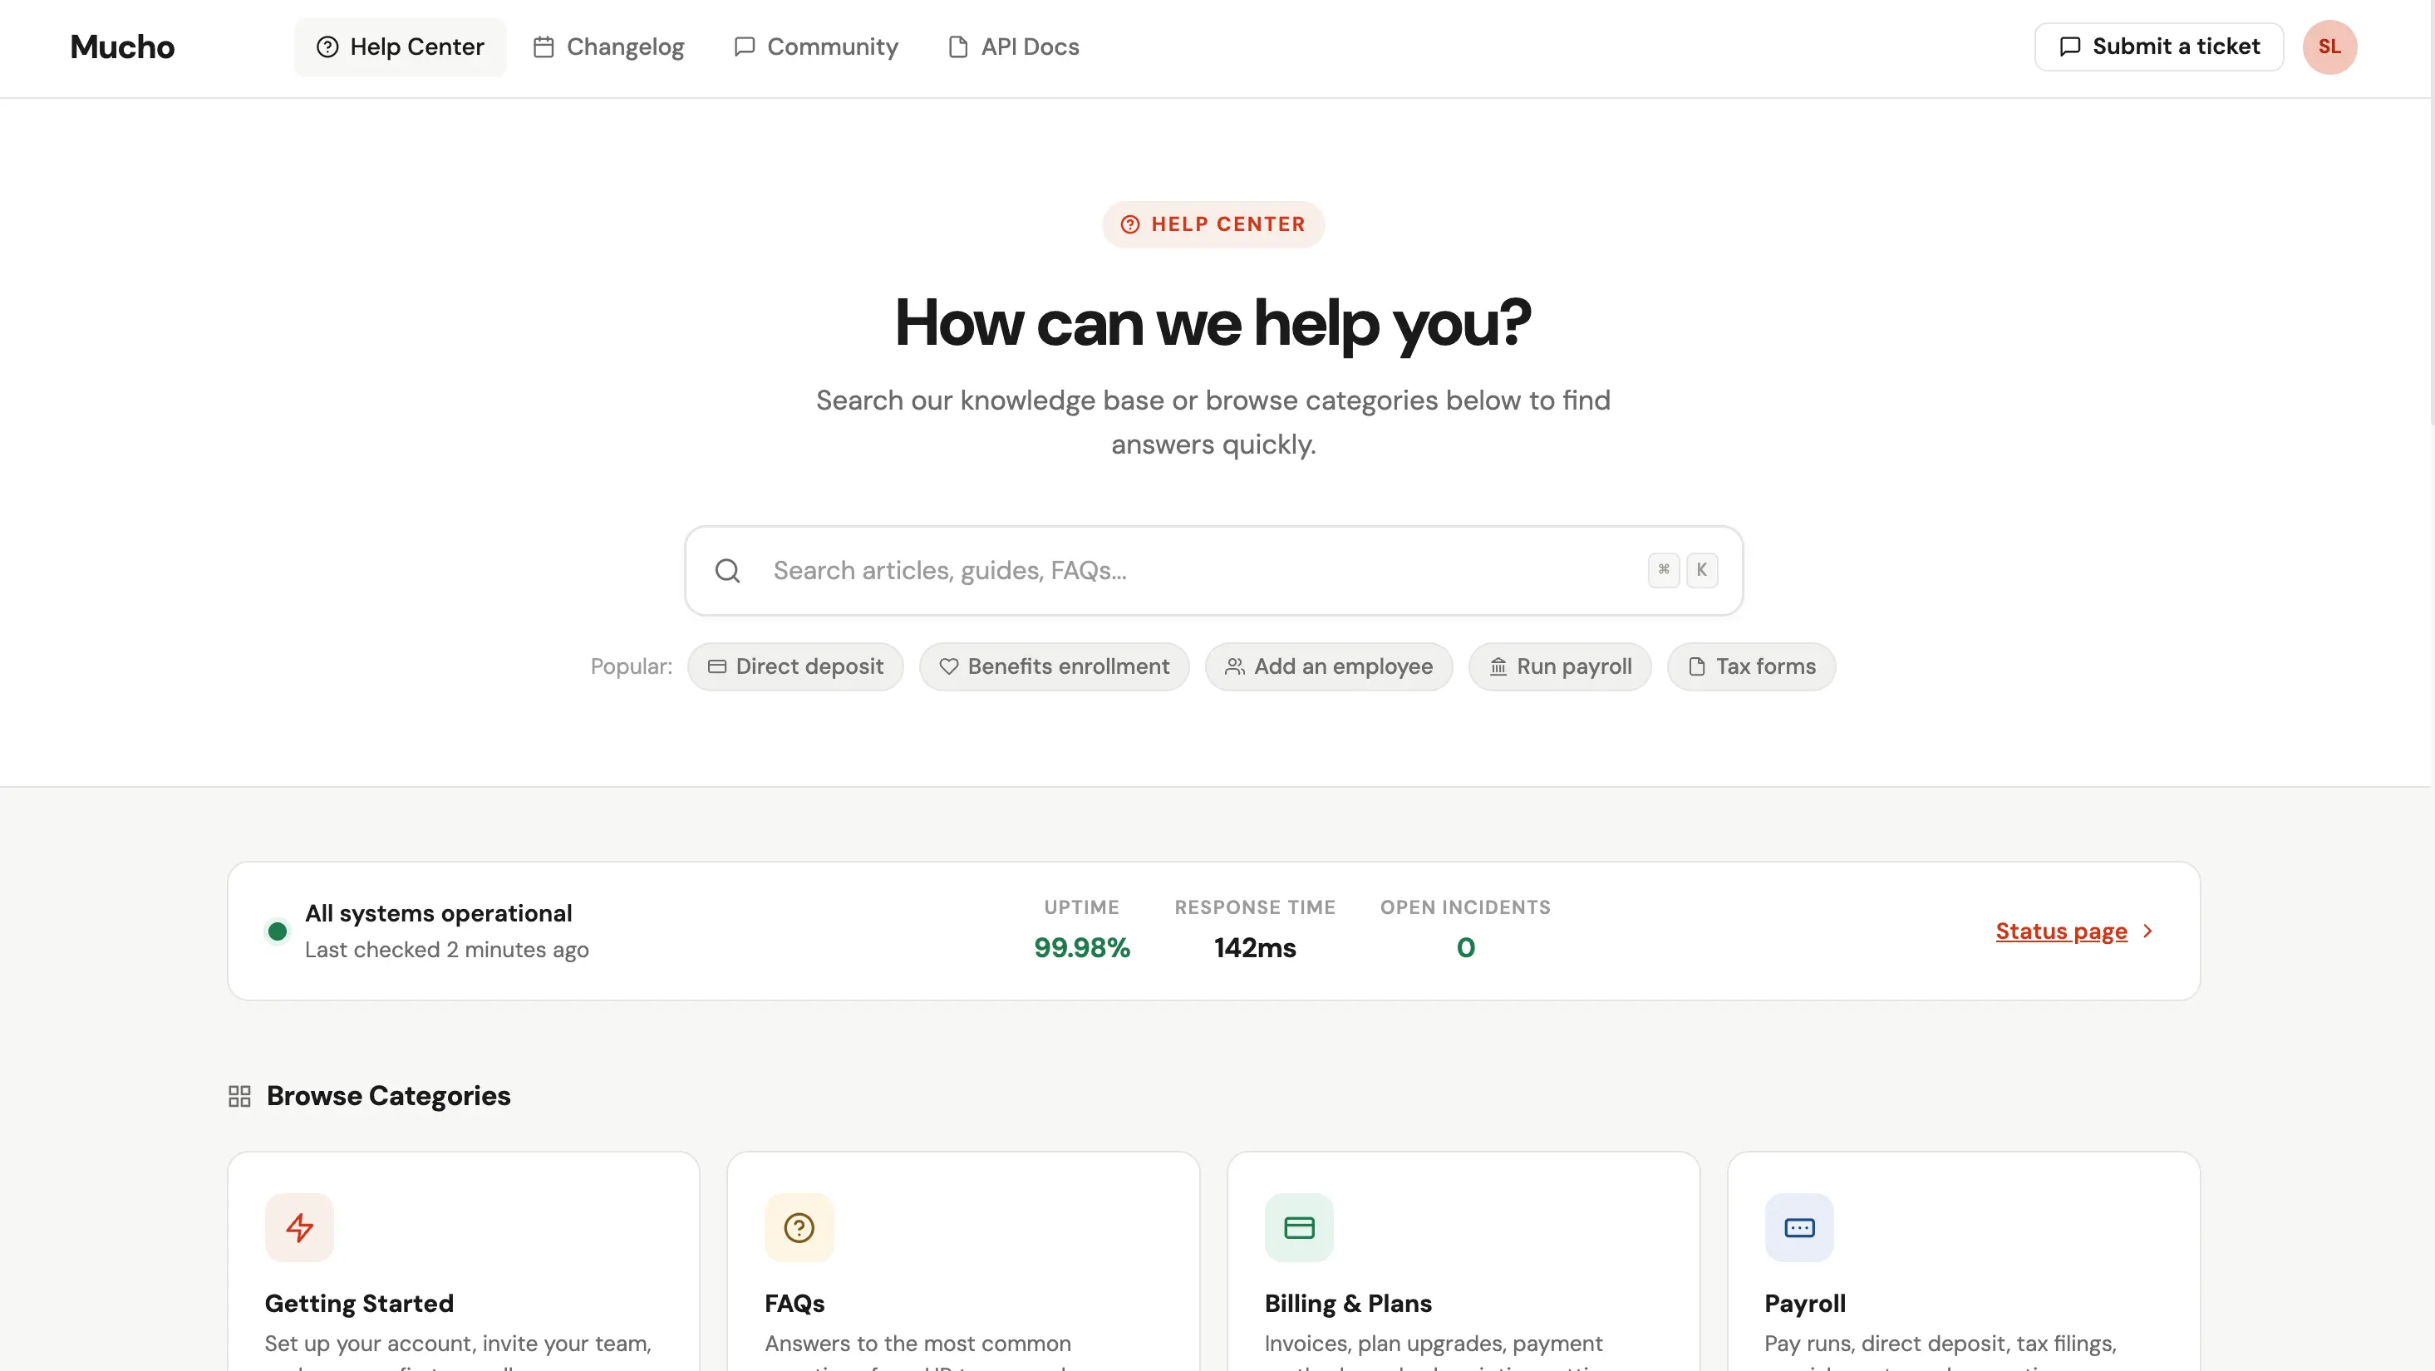Viewport: 2435px width, 1371px height.
Task: Click the K shortcut key badge
Action: pos(1701,570)
